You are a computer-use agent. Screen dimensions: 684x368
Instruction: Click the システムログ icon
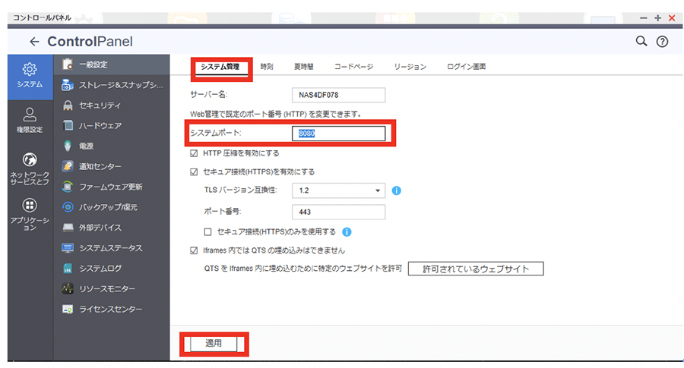67,269
